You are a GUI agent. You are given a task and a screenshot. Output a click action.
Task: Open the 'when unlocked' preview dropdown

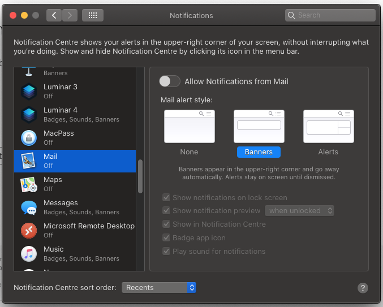pyautogui.click(x=299, y=211)
